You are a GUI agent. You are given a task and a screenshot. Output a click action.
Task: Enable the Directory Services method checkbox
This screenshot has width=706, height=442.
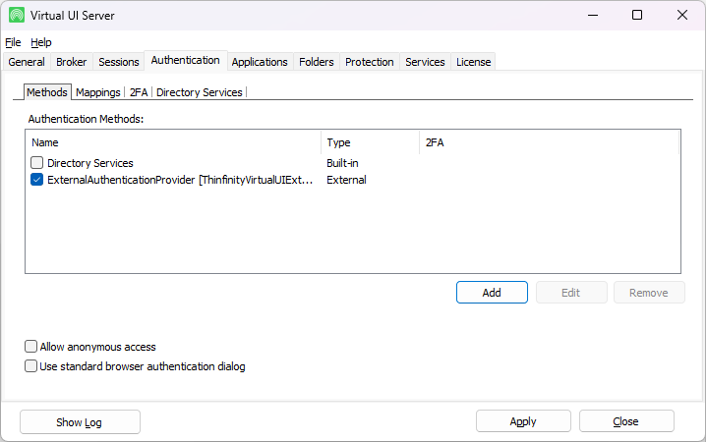click(x=37, y=163)
